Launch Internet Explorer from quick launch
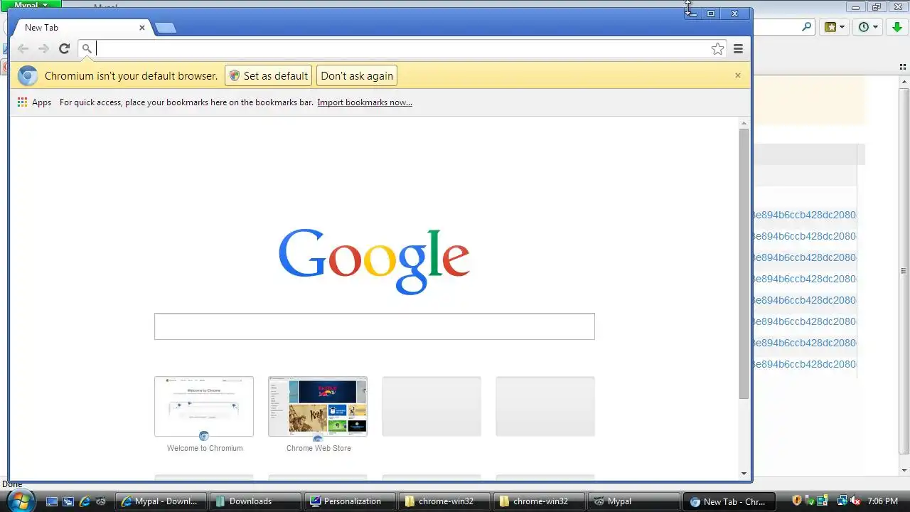 (85, 501)
